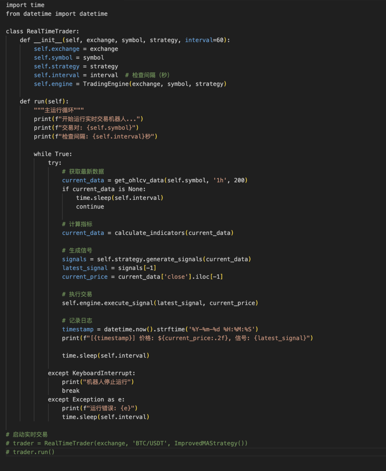Click the print '价格' log line
386x471 pixels.
[x=187, y=338]
